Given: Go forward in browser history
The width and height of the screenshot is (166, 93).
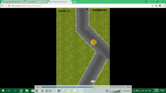Looking at the screenshot, I should pos(6,6).
